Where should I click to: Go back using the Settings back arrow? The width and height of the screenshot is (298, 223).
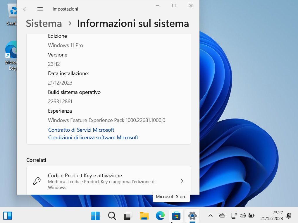coord(25,9)
